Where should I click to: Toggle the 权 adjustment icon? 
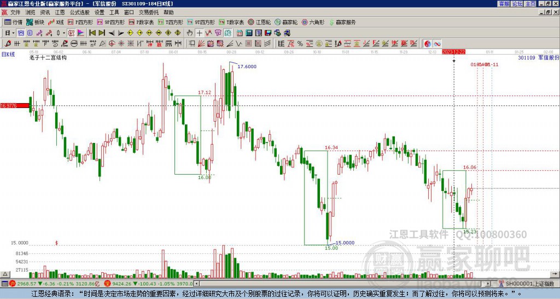[x=71, y=33]
